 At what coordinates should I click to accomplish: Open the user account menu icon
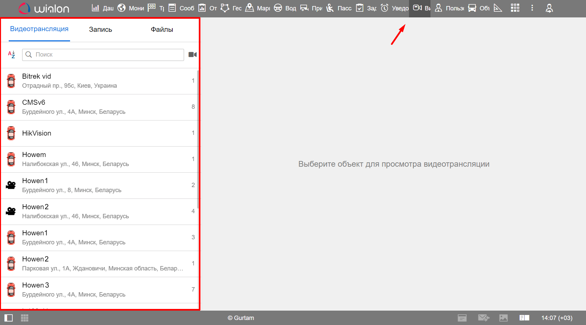[549, 8]
